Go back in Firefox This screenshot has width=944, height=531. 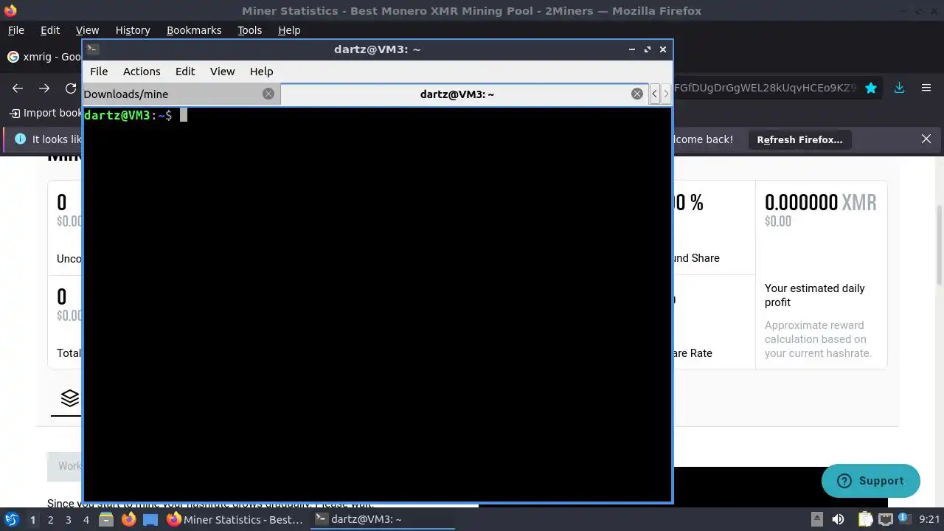point(18,88)
